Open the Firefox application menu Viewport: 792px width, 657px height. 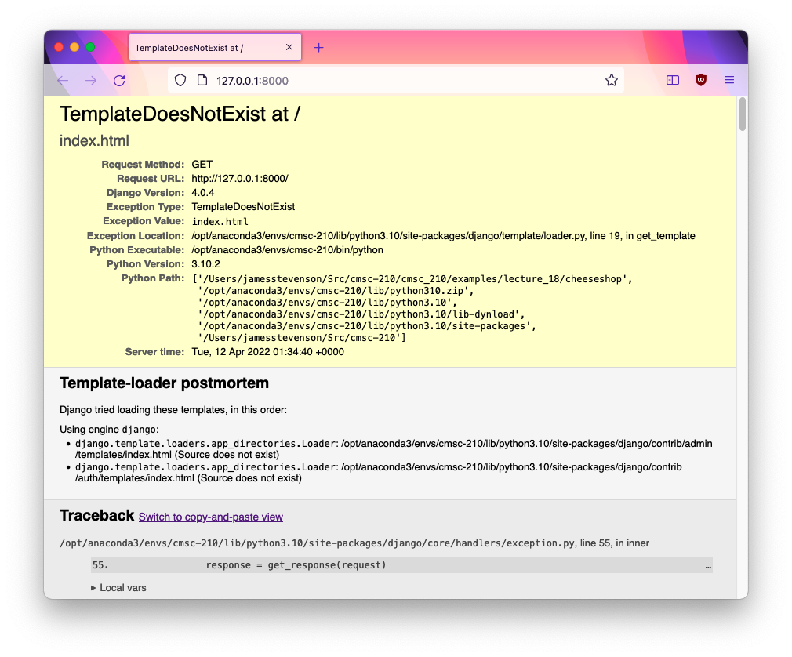729,80
